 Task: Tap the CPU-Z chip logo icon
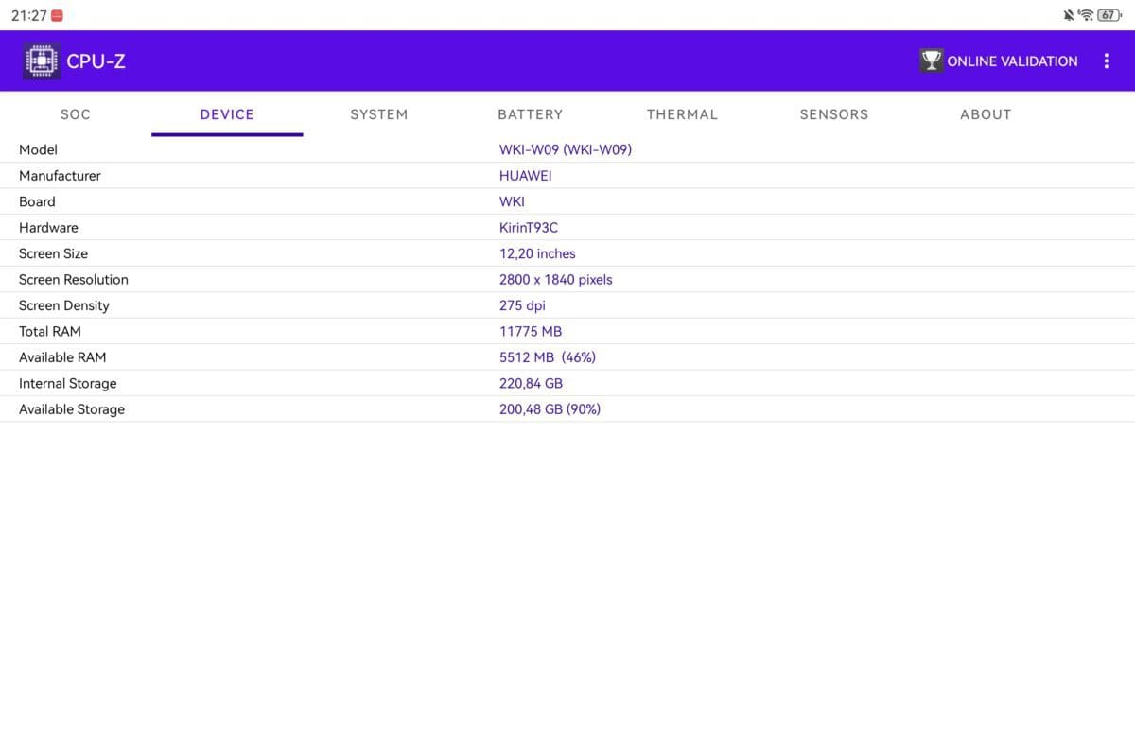[x=41, y=61]
